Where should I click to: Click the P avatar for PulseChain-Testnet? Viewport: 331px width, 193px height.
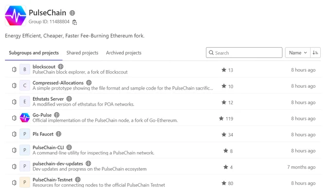coord(25,182)
